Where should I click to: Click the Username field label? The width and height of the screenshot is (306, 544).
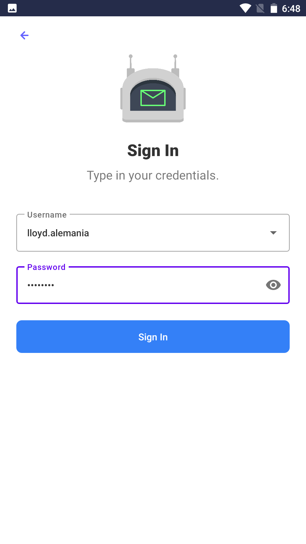[47, 215]
